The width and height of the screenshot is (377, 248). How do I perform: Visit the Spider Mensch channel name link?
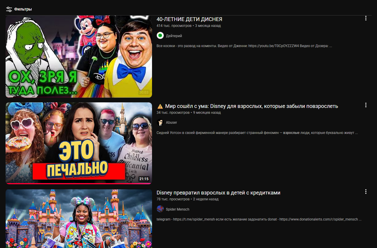point(178,209)
